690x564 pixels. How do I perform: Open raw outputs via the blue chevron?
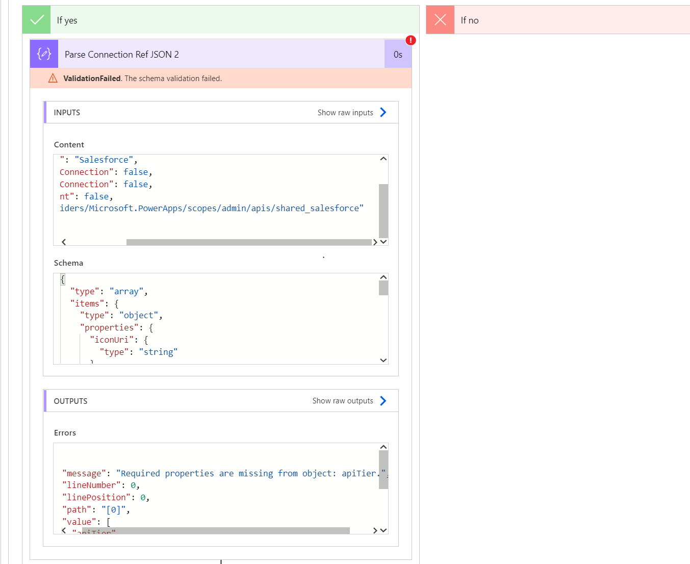(x=383, y=401)
